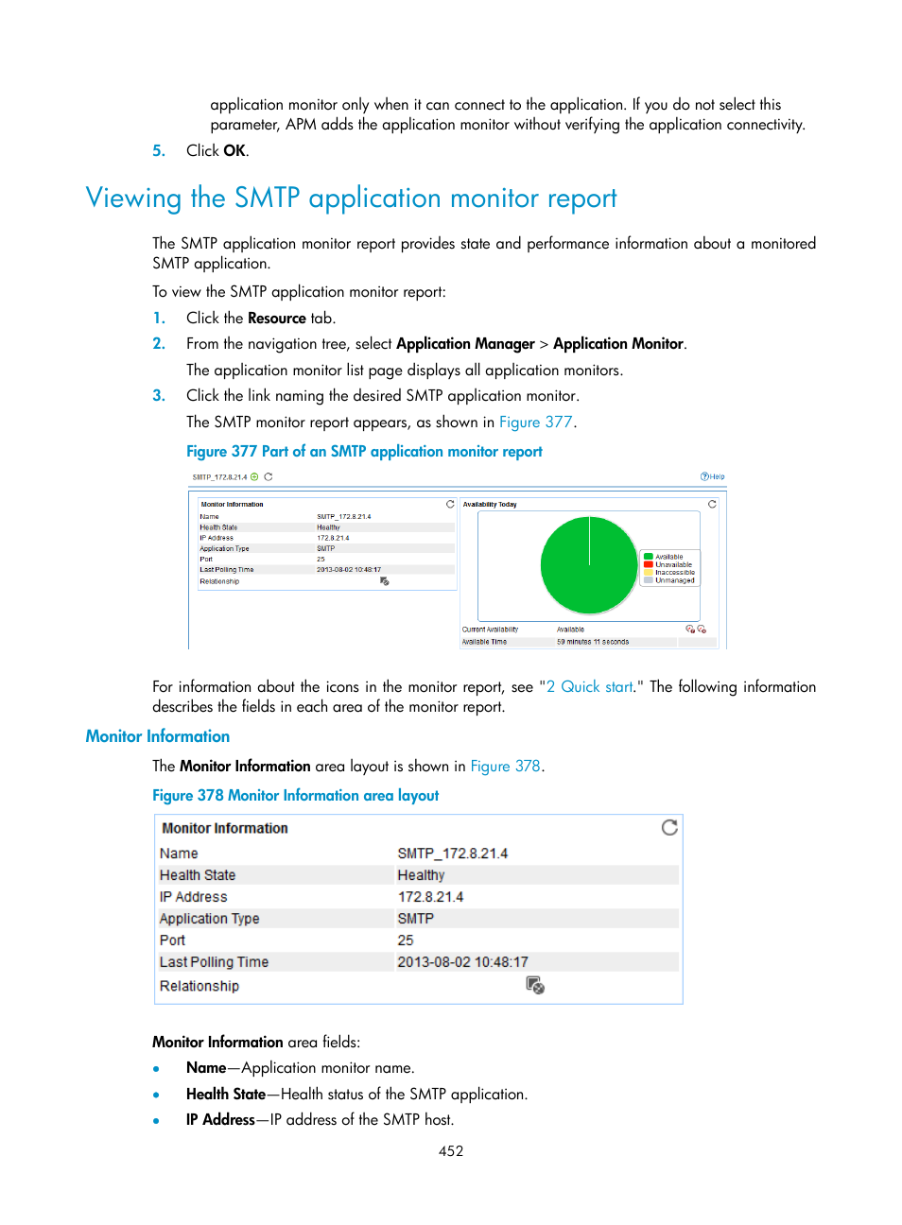Click bold 'Application Manager' in step 2
The image size is (902, 1225).
click(x=465, y=344)
